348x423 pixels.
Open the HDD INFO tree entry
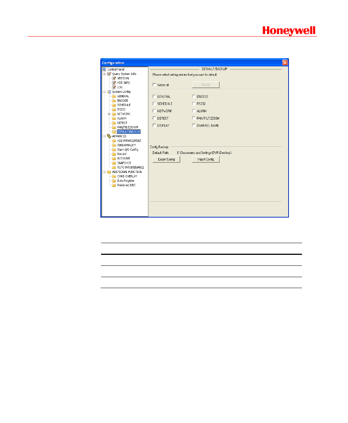tap(124, 83)
